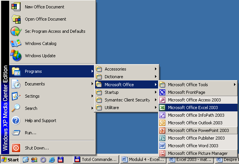Screen dimensions: 239x164
Task: Click the first quick launch icon beside Start
Action: [26, 159]
